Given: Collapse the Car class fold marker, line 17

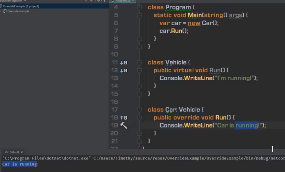Looking at the screenshot, I should (x=139, y=110).
